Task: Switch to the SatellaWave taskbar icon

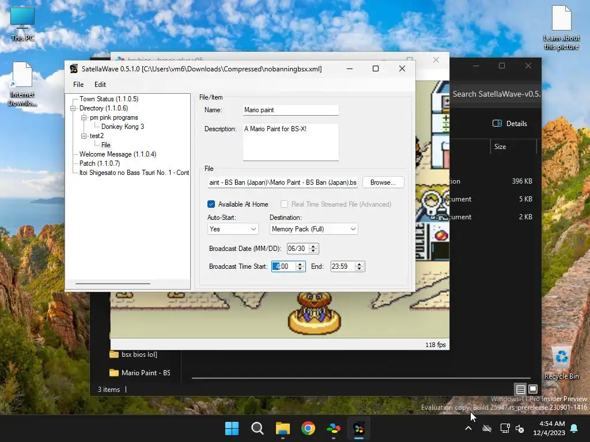Action: pos(359,428)
